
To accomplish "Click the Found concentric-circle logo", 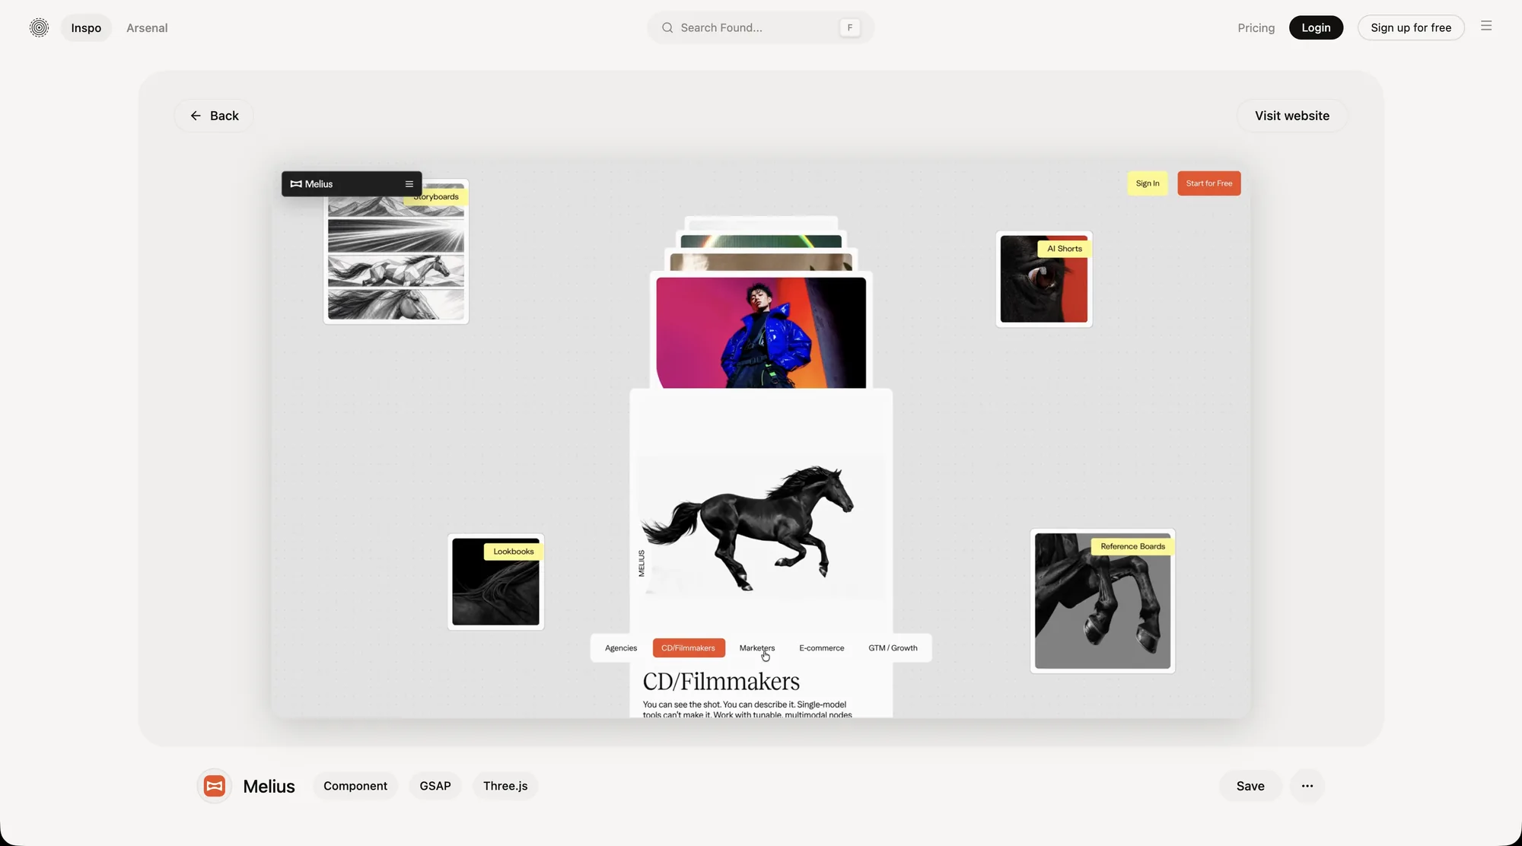I will click(39, 27).
